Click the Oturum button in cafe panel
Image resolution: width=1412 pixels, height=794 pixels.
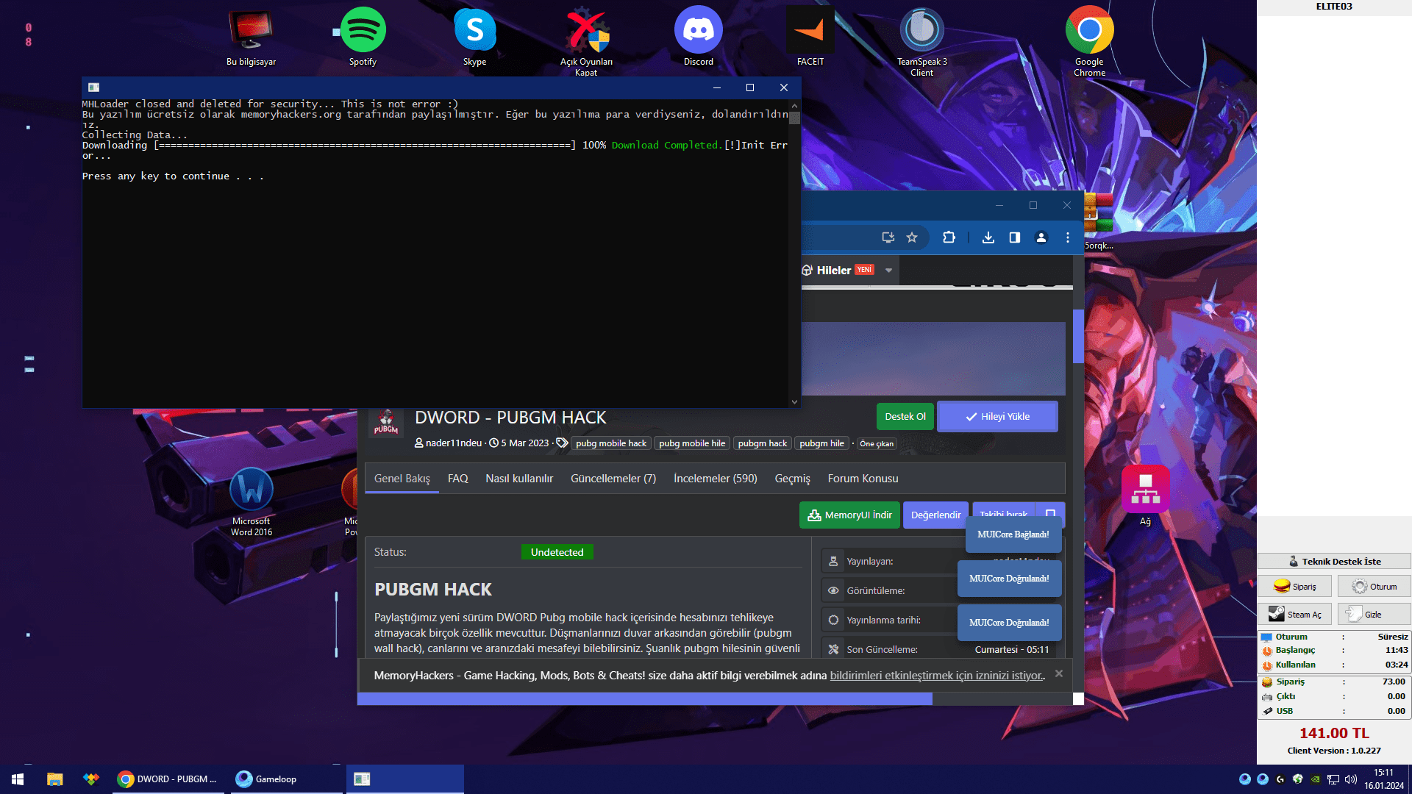click(1374, 587)
